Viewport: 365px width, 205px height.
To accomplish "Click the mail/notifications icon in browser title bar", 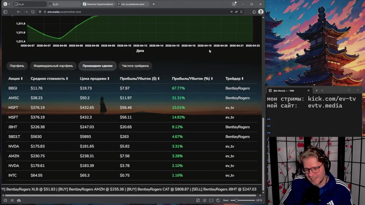I will point(234,4).
